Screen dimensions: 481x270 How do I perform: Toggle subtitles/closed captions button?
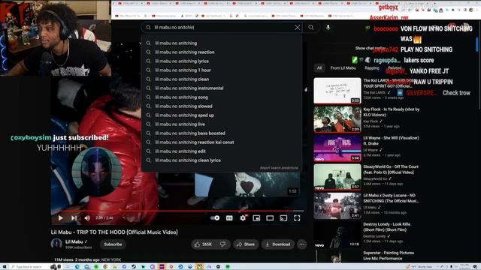229,218
